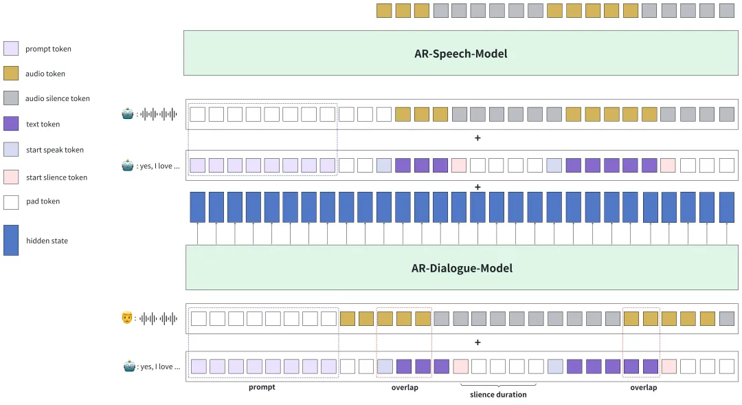Viewport: 742px width, 405px height.
Task: Click the waveform icon in the top robot row
Action: [159, 114]
